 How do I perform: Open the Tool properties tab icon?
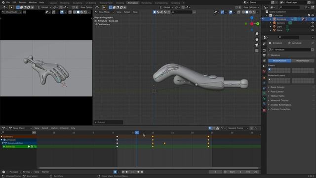pyautogui.click(x=264, y=44)
